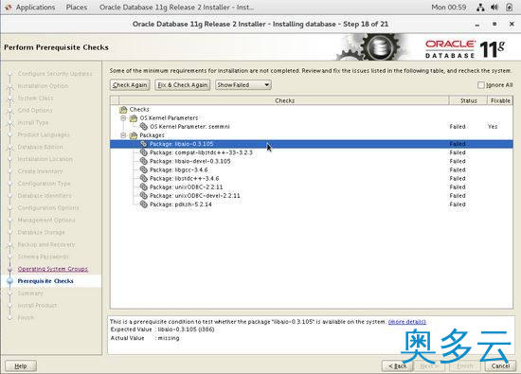Viewport: 521px width, 374px height.
Task: Click the libgcc-3.4.6 package icon
Action: pos(144,169)
